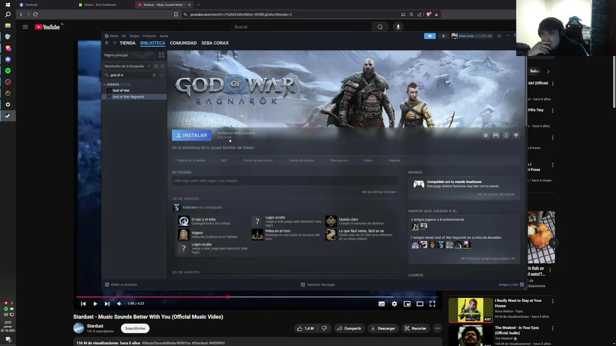Toggle subtitles in the YouTube player
Image resolution: width=616 pixels, height=346 pixels.
click(382, 304)
